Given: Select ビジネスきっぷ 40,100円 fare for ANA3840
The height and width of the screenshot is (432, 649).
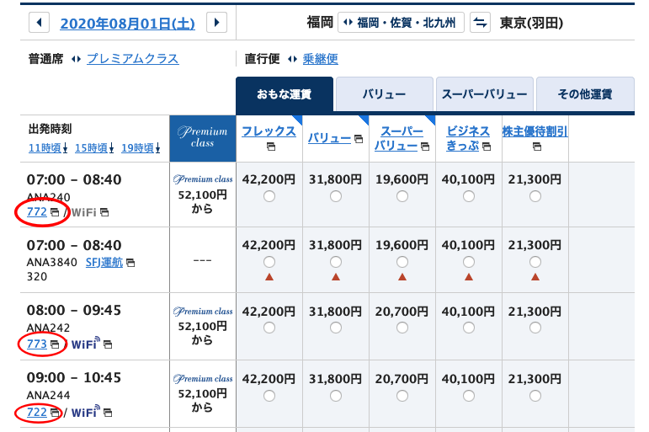Looking at the screenshot, I should click(x=469, y=262).
